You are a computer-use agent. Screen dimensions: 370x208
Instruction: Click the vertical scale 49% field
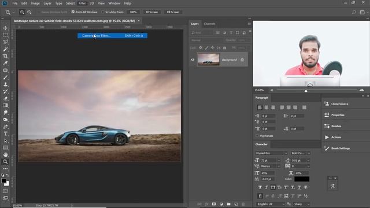[268, 173]
